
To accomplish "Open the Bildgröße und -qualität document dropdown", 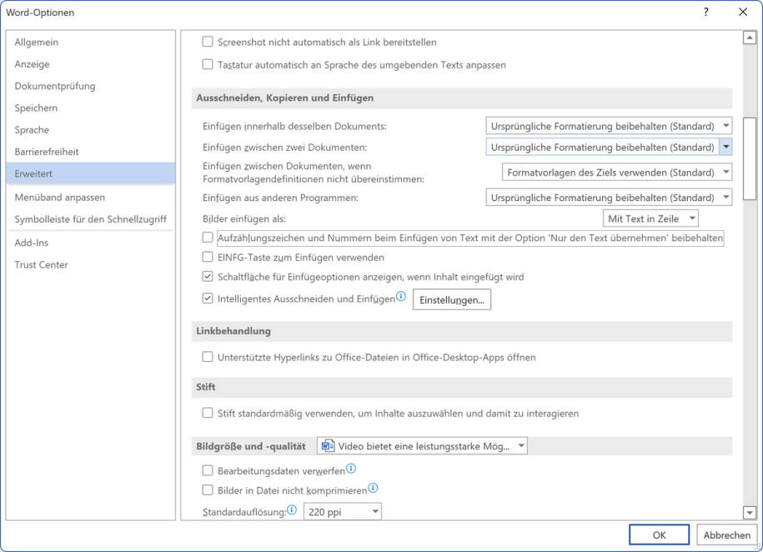I will click(x=423, y=446).
